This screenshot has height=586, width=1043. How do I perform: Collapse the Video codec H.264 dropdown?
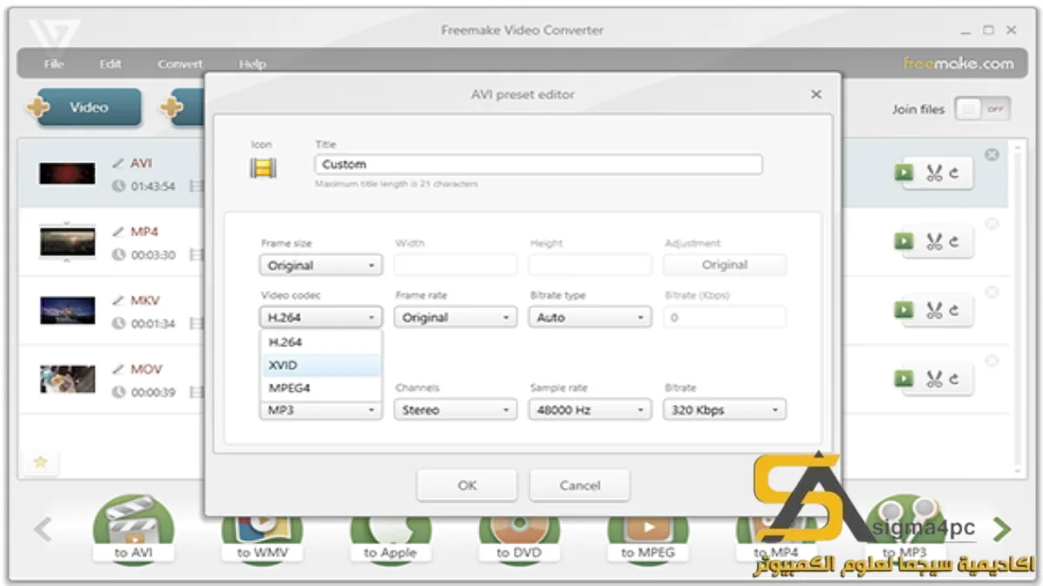pos(321,318)
